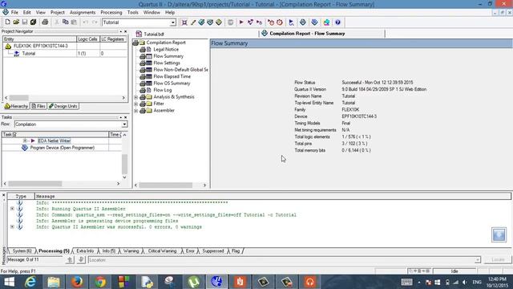Start Compilation with the purple play icon
This screenshot has height=289, width=513.
point(241,22)
